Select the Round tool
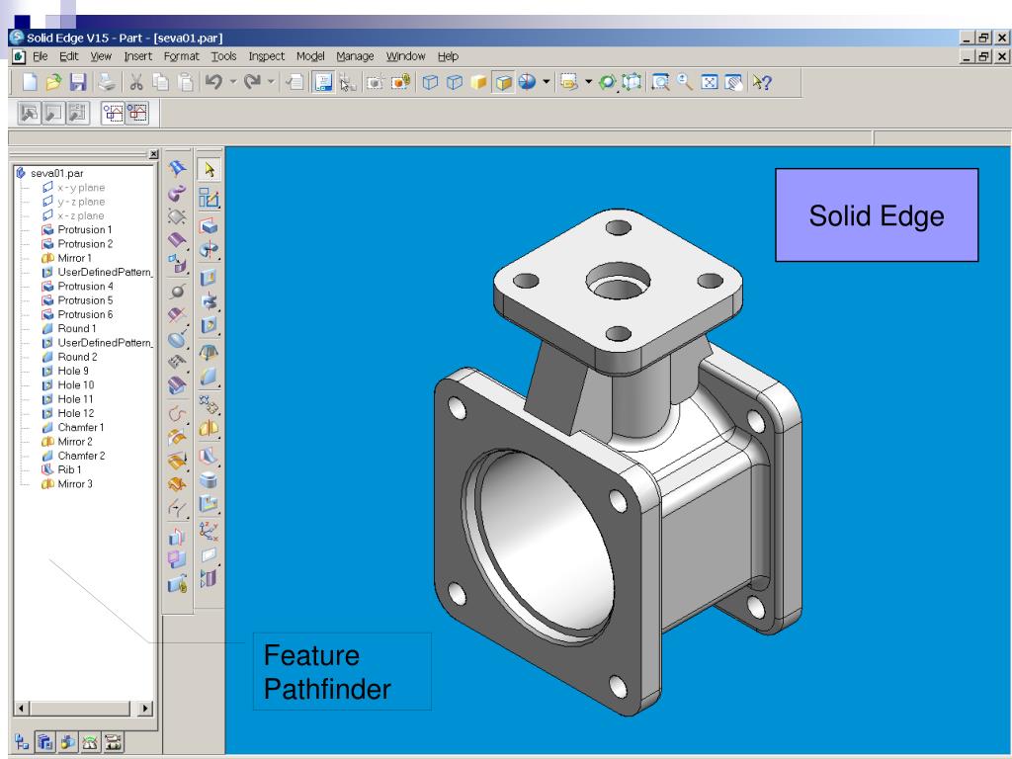This screenshot has height=759, width=1012. (x=209, y=377)
